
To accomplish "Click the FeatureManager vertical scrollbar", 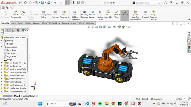I will click(27, 55).
